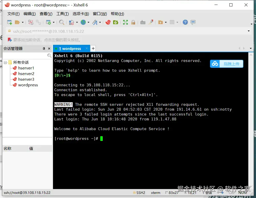Click the add-current-session bookmark arrow icon

(x=10, y=40)
